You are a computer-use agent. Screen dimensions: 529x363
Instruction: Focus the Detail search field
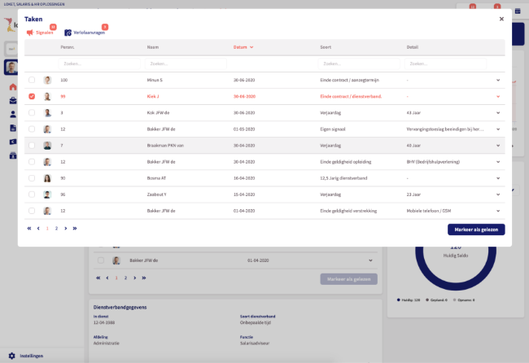click(x=445, y=63)
